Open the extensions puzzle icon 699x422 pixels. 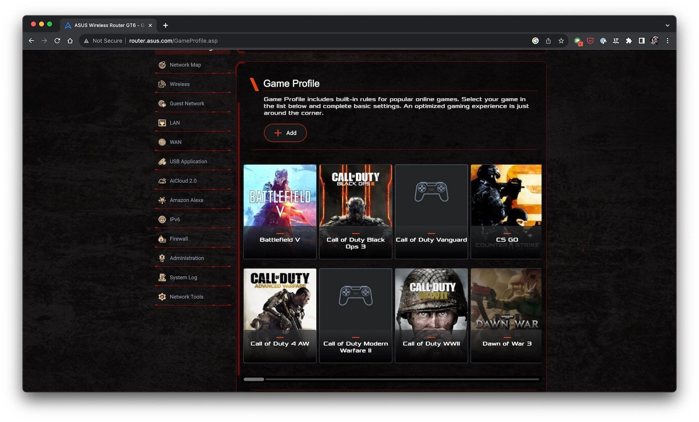629,41
